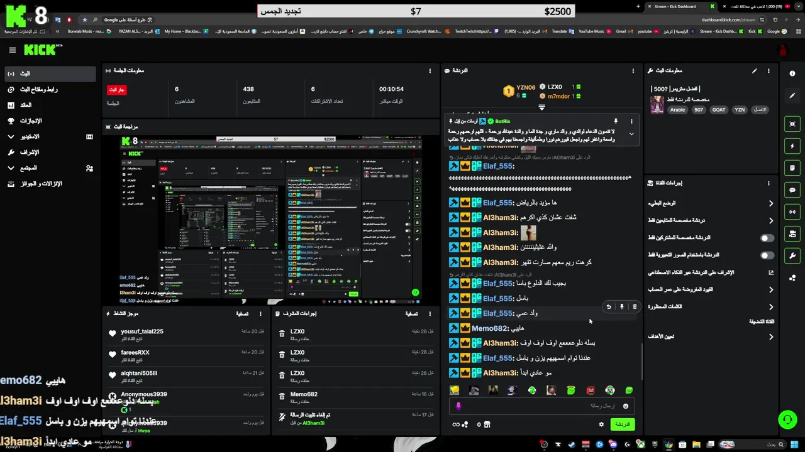805x452 pixels.
Task: Toggle subscribers-only chat switch
Action: coord(767,238)
